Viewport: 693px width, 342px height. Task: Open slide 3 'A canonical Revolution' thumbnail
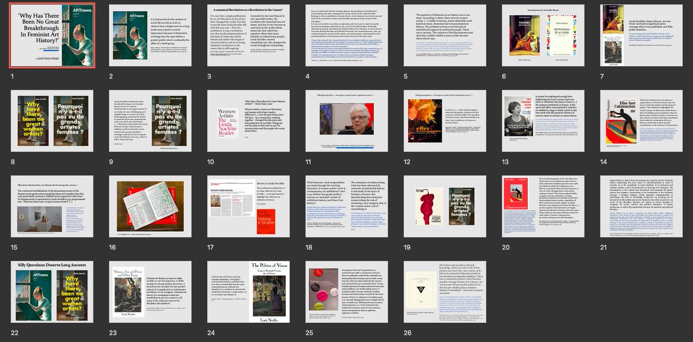point(248,36)
